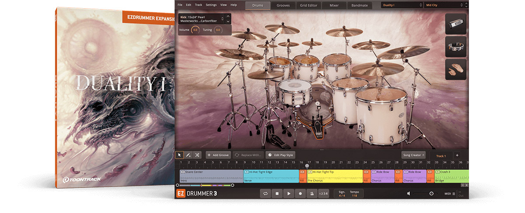
Task: Switch to the Mixer tab
Action: [334, 6]
